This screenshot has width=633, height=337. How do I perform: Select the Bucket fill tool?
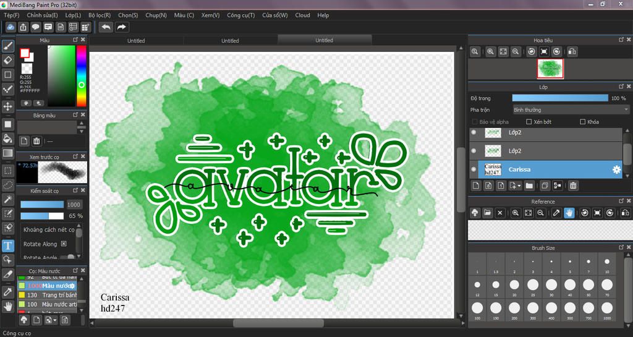pyautogui.click(x=7, y=139)
